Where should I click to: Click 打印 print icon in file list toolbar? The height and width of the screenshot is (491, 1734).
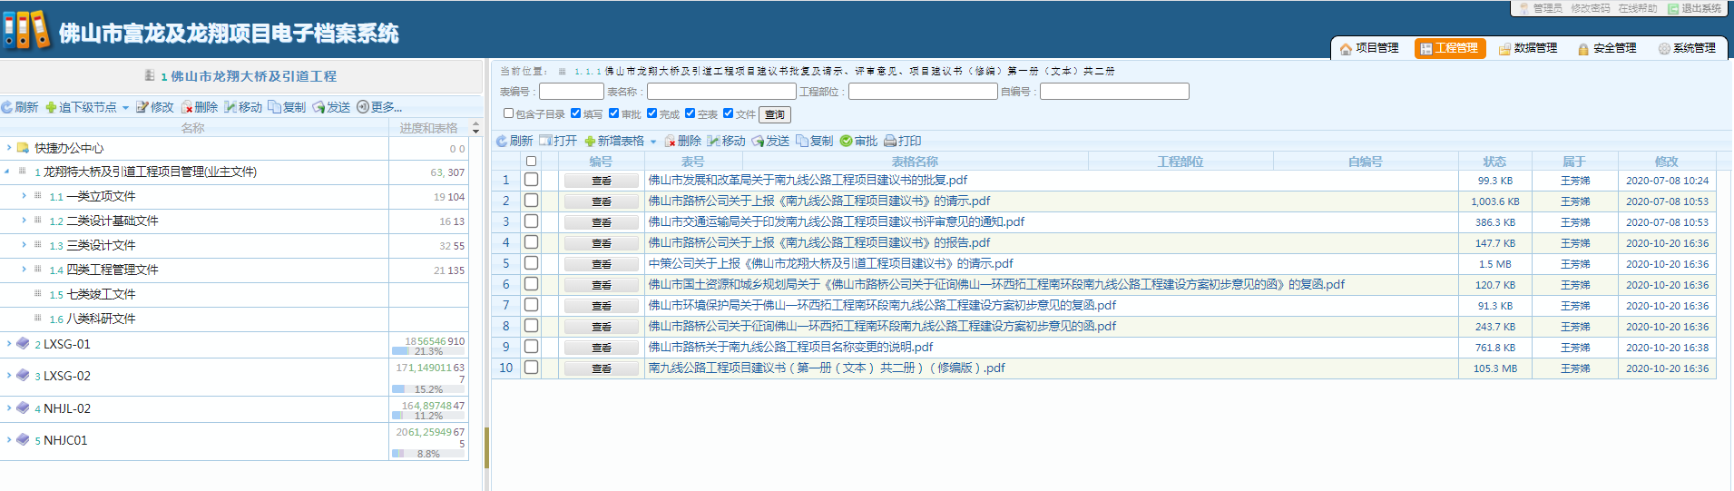[890, 141]
